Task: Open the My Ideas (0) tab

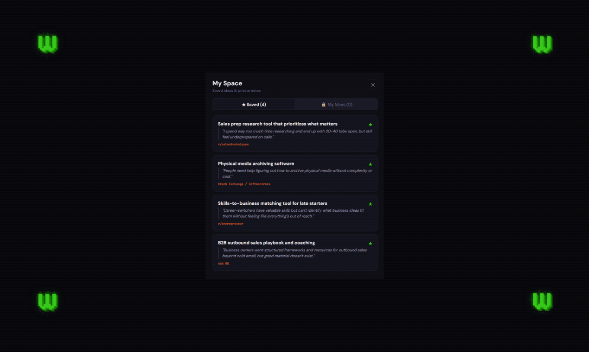Action: point(337,105)
